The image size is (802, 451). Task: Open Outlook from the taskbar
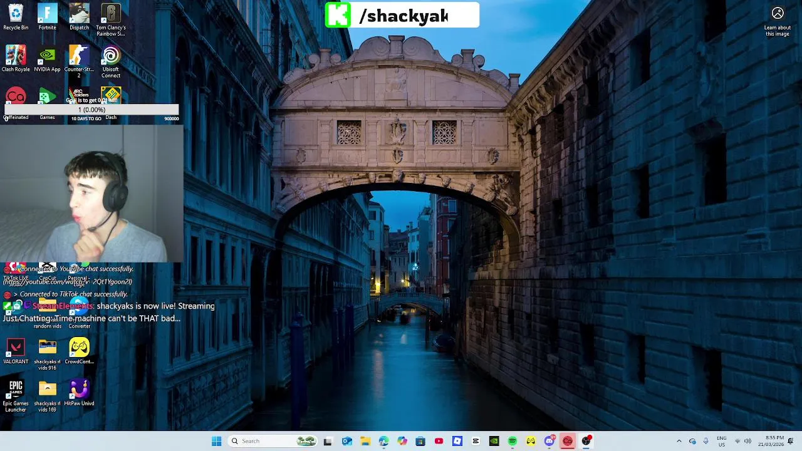346,441
